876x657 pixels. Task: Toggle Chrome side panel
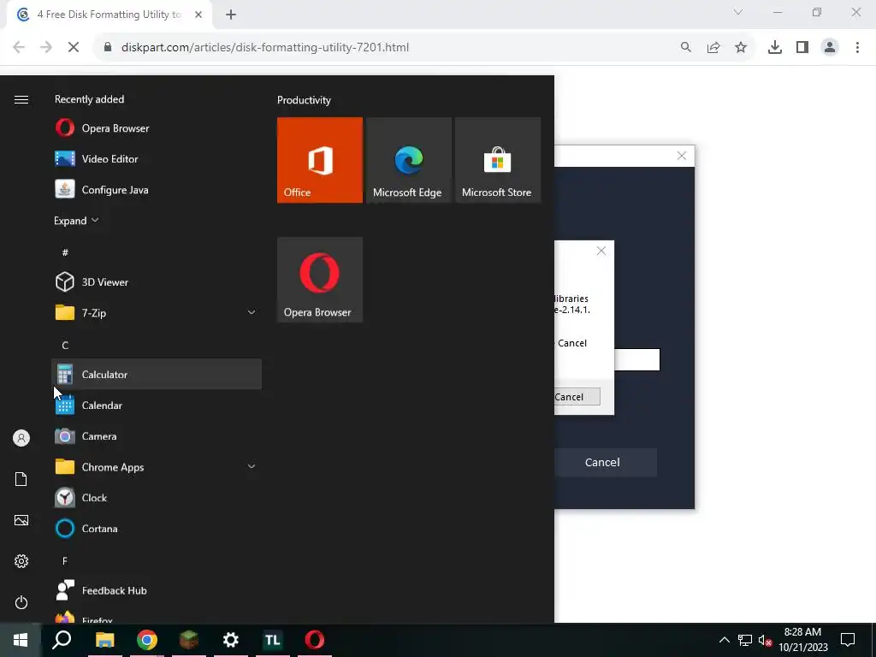[802, 48]
